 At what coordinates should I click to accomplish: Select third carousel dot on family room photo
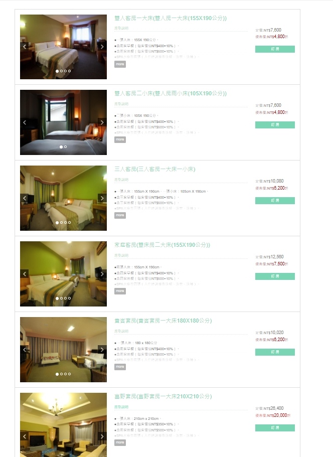pos(65,298)
